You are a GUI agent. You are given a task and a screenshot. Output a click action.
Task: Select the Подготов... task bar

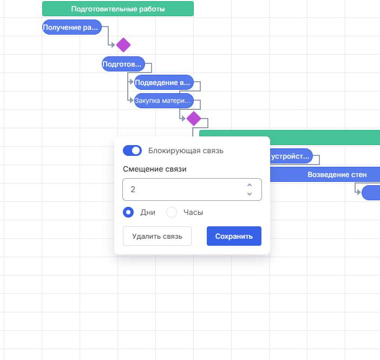(123, 64)
